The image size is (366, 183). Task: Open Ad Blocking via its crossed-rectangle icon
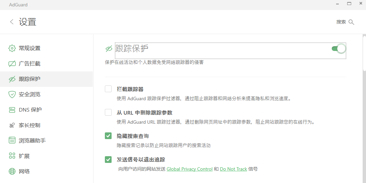click(x=12, y=64)
